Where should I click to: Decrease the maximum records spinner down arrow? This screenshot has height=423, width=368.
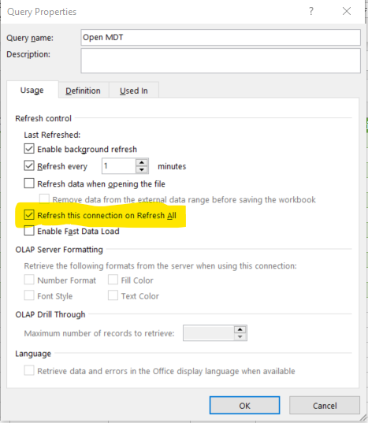[x=240, y=336]
